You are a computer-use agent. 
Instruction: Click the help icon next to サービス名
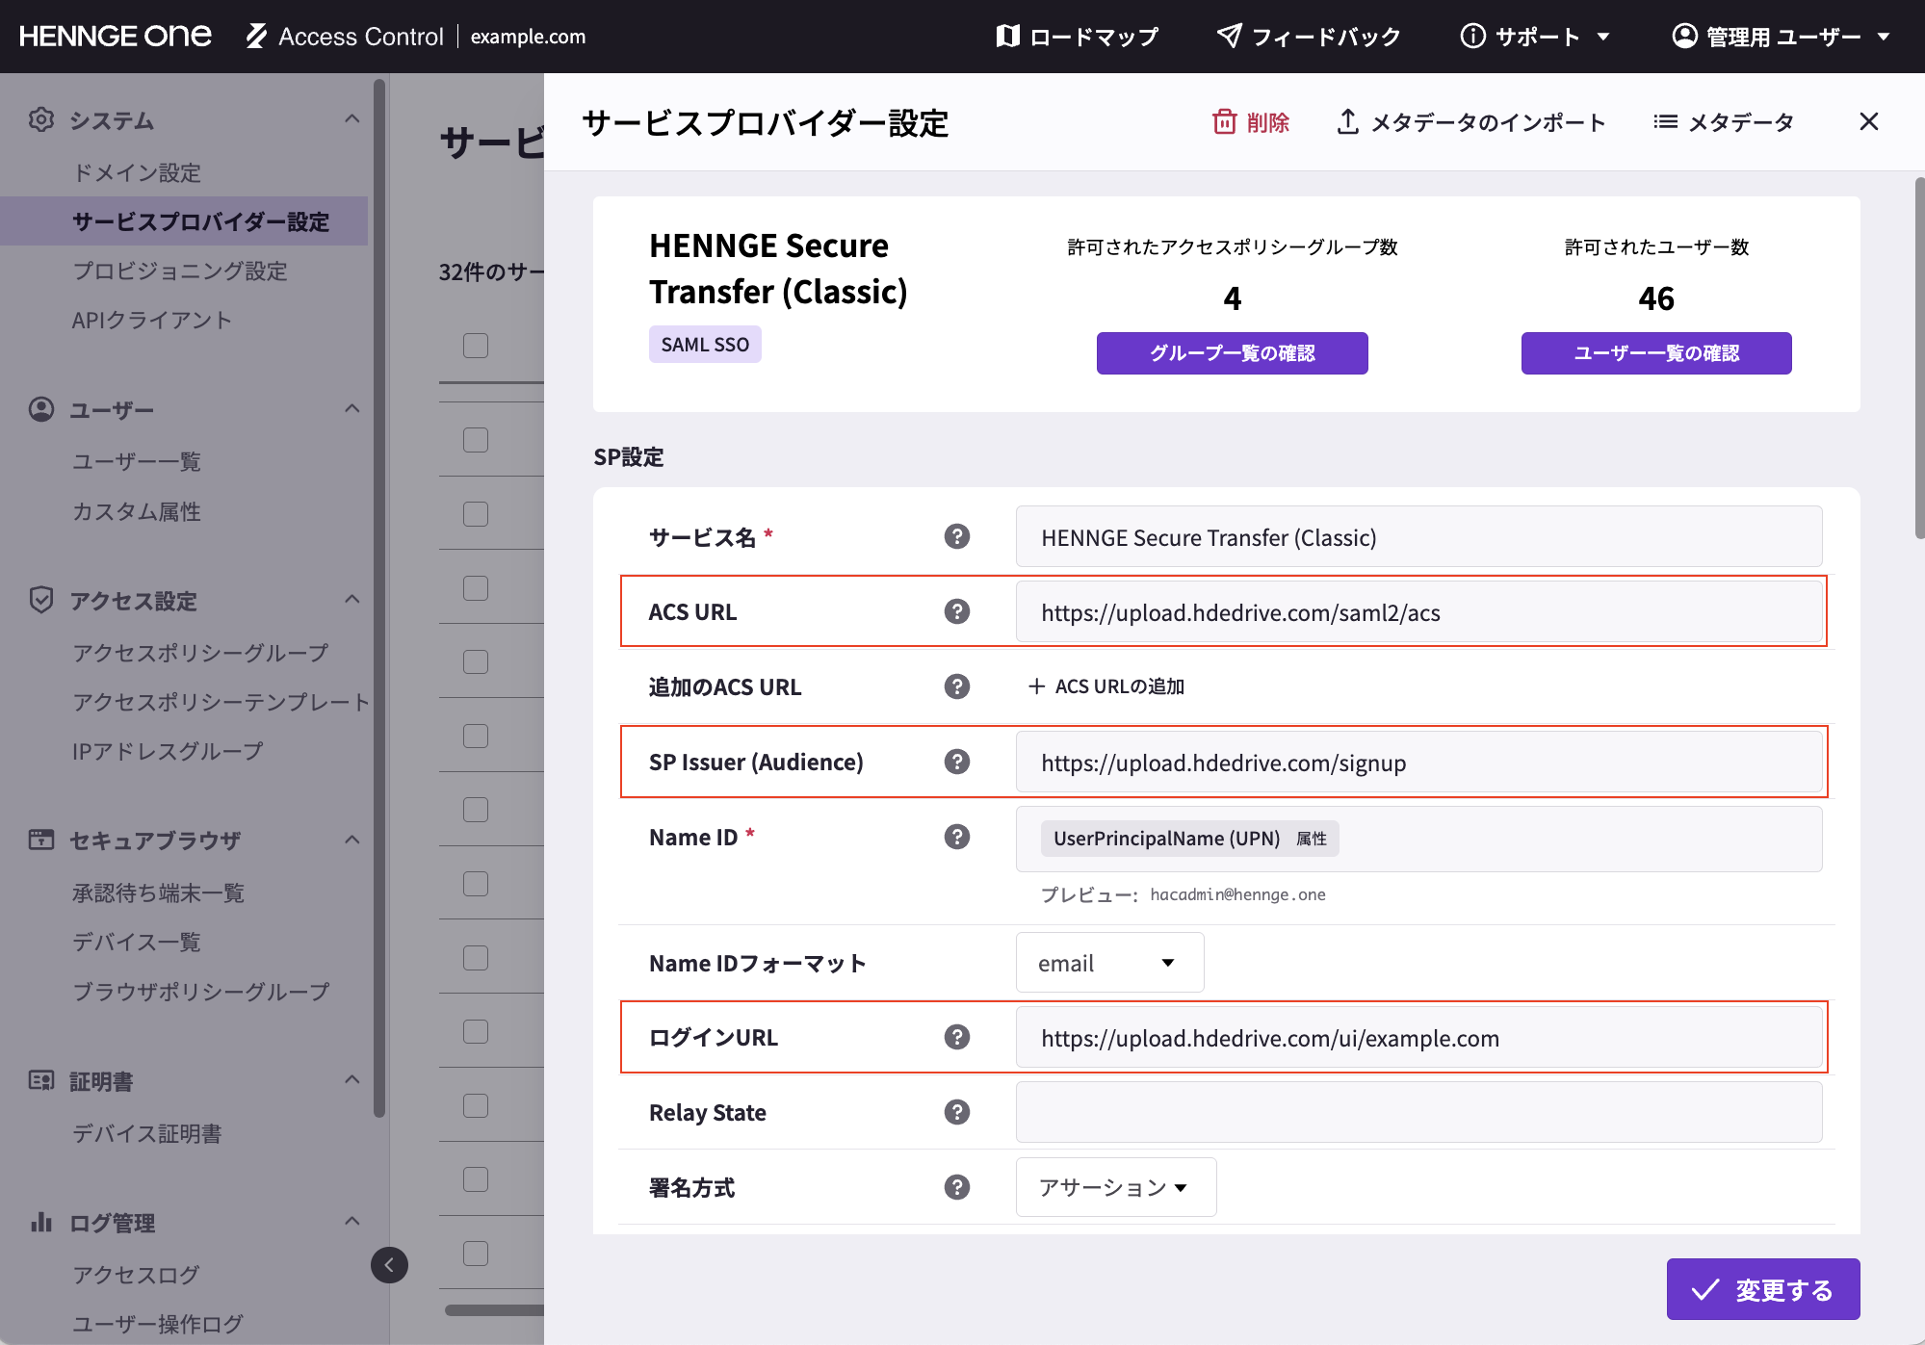coord(956,536)
